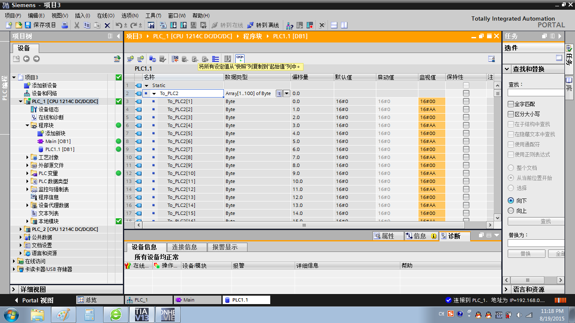Screen dimensions: 575x323
Task: Click 转到离线 to go offline
Action: 263,25
